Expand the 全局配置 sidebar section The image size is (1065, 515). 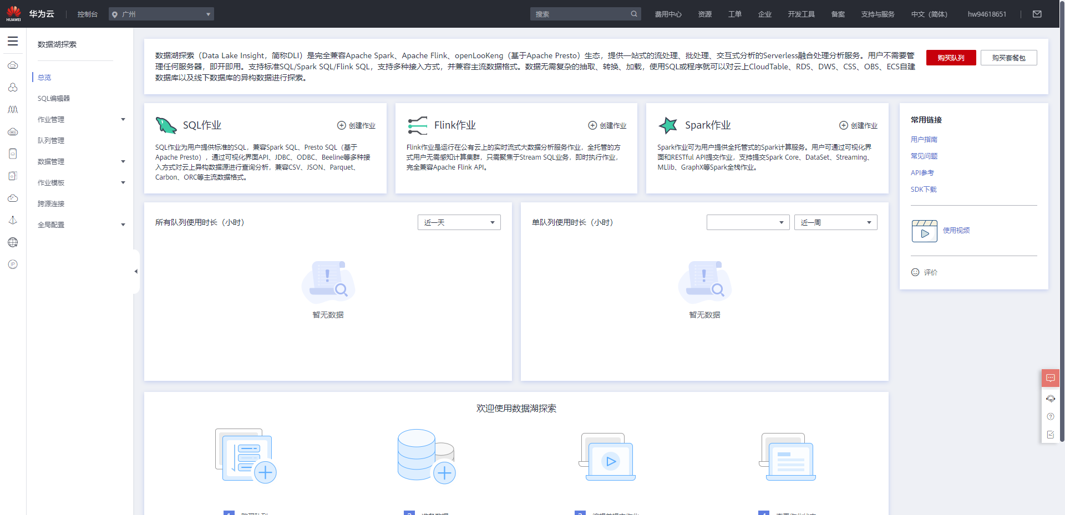[80, 225]
